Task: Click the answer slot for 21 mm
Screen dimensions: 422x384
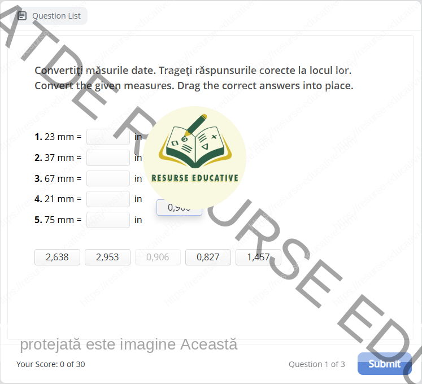Action: coord(108,199)
